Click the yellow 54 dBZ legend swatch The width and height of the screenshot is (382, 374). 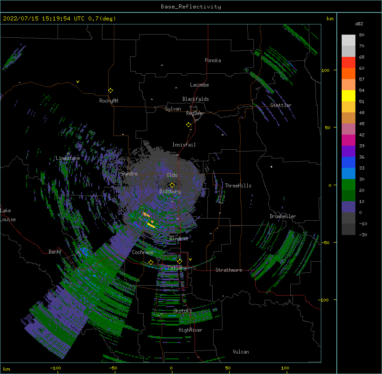(348, 95)
